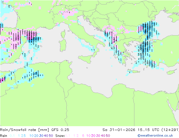Image resolution: width=179 pixels, height=138 pixels.
Task: Select the date 'Sa 31-01-2026' text
Action: 119,130
